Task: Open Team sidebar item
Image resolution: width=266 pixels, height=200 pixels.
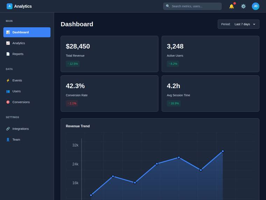Action: 27,140
